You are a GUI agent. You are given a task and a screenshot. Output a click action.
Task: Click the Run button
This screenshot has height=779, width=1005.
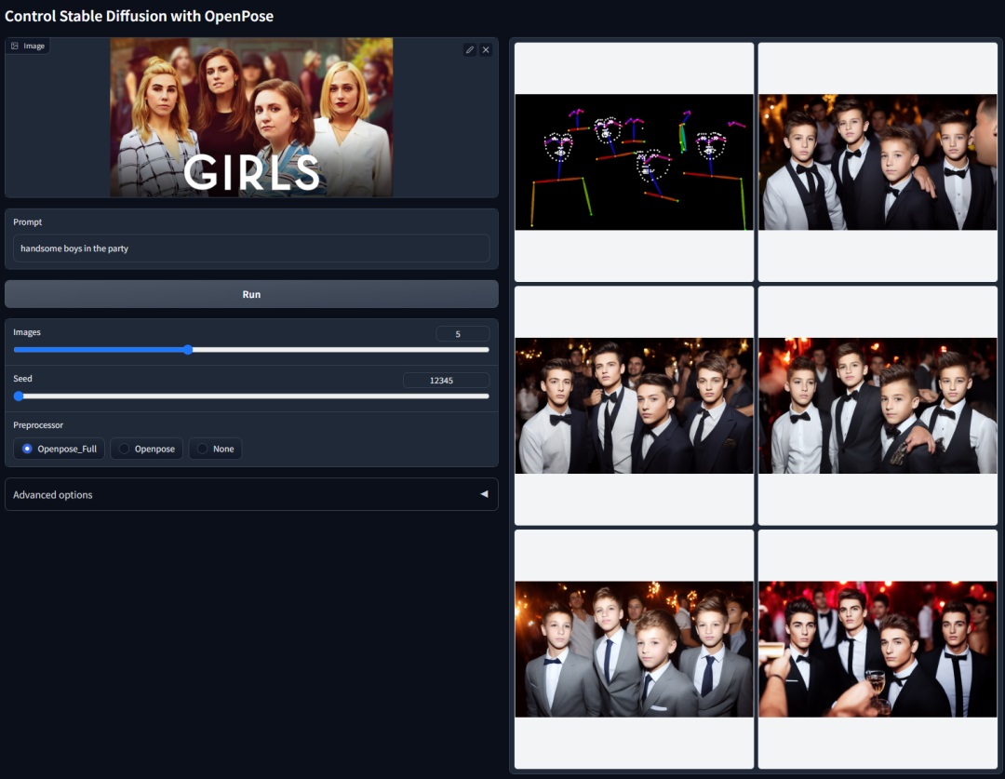coord(251,294)
